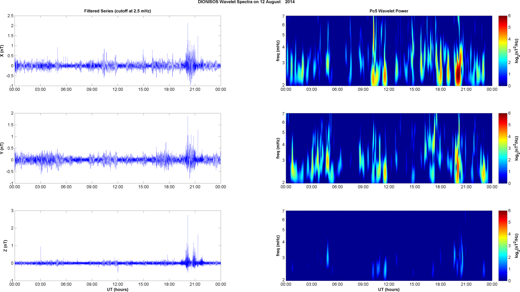Click the middle Pc5 wavelet spectrogram

pyautogui.click(x=389, y=148)
